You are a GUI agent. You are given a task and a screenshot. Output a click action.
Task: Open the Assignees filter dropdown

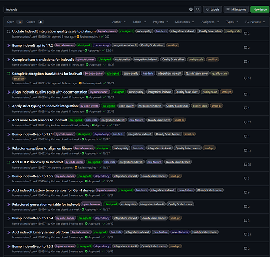coord(210,22)
